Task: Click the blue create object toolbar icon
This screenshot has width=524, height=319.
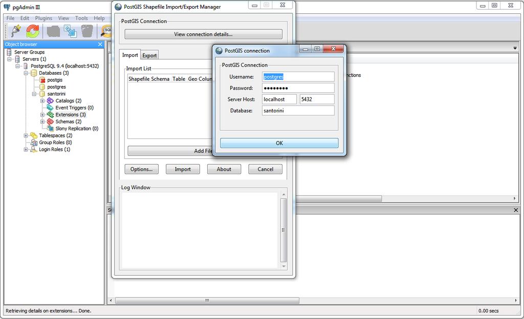Action: click(70, 31)
